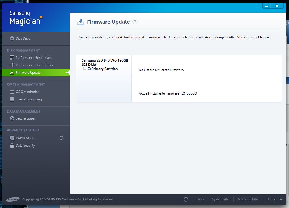Open the Deutsch language dropdown
The height and width of the screenshot is (208, 289).
click(274, 199)
